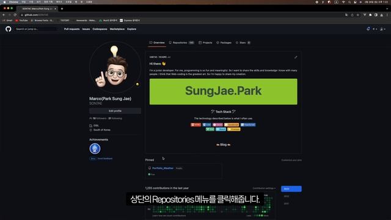Open the Chrome extensions puzzle icon
This screenshot has width=391, height=220.
click(370, 15)
